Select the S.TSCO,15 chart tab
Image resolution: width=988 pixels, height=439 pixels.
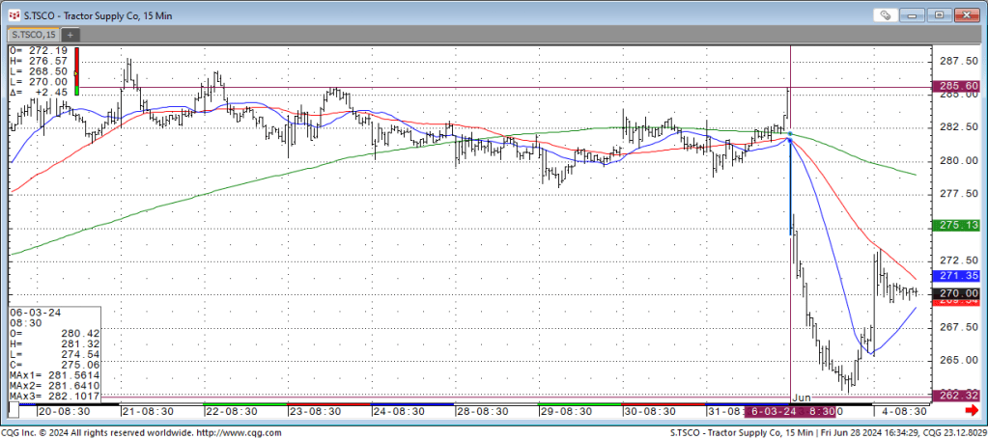[x=33, y=35]
